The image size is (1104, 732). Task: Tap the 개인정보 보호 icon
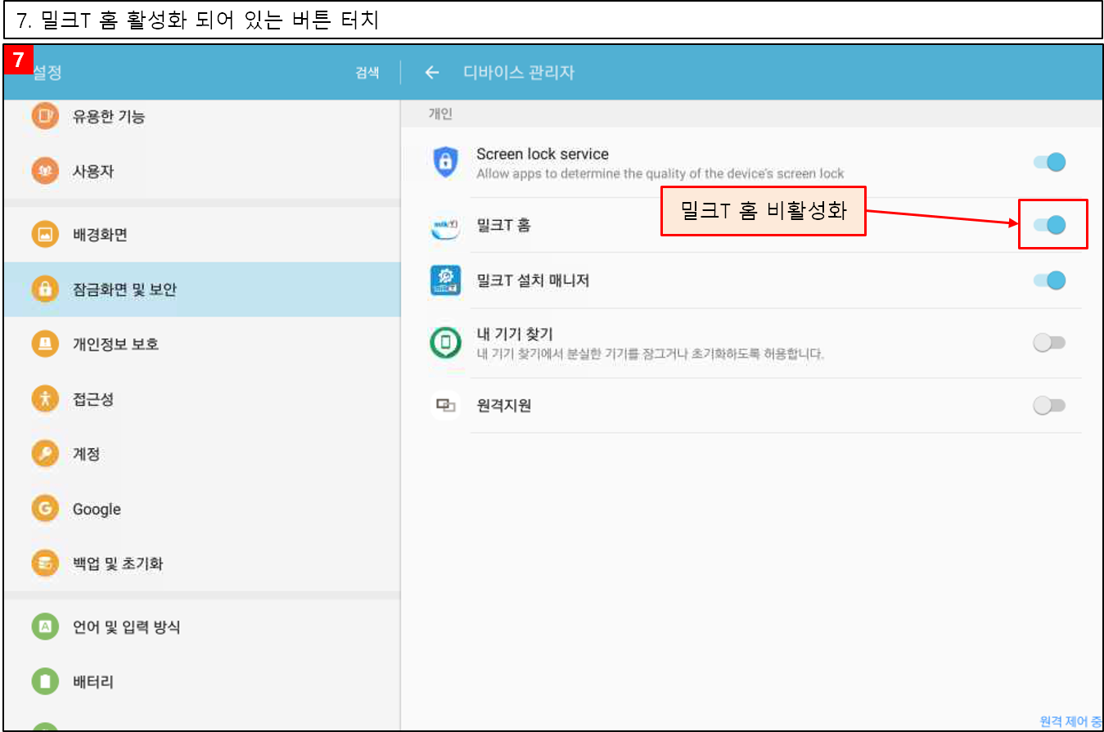pyautogui.click(x=45, y=344)
